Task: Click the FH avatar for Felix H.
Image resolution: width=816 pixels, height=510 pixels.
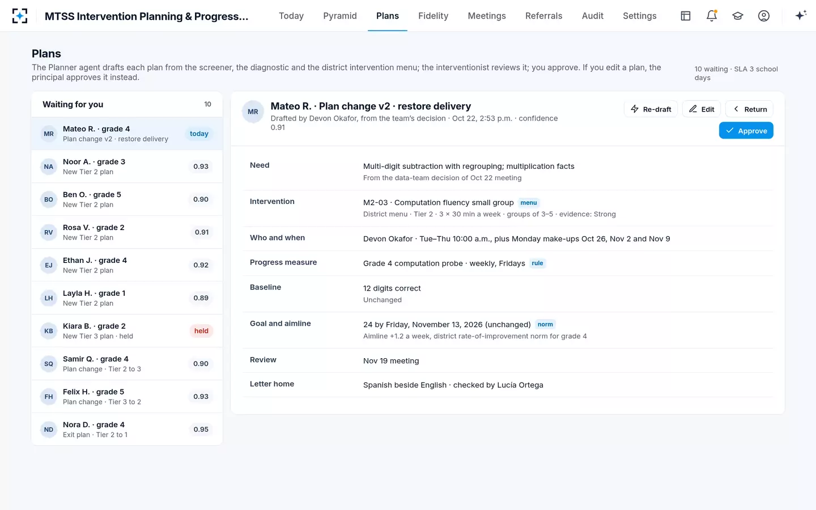Action: point(49,397)
